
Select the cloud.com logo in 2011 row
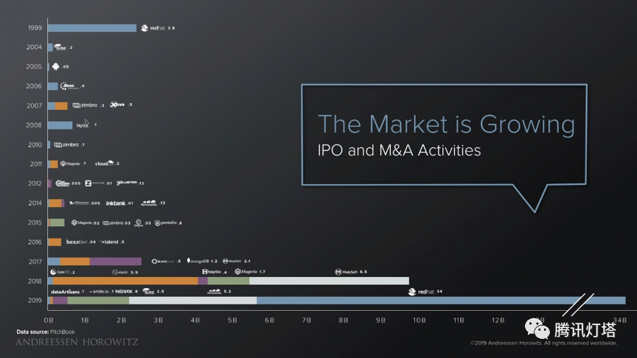[105, 164]
